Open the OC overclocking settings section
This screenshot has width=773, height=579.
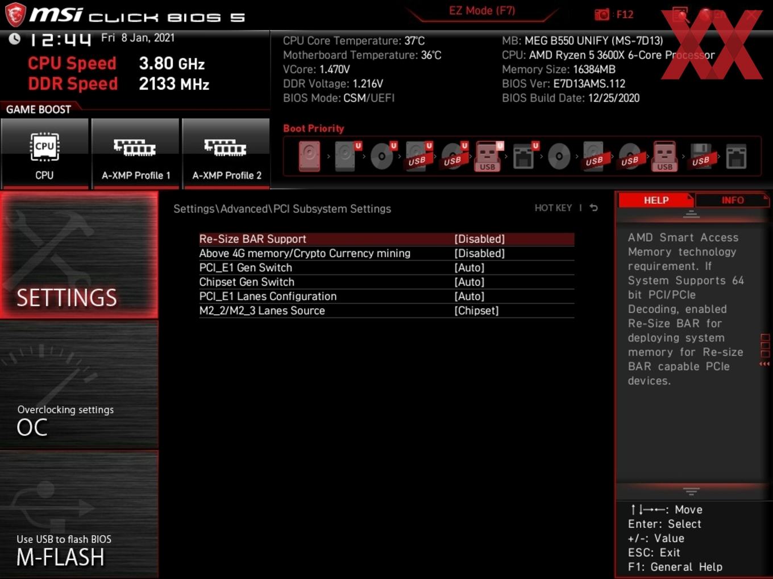(x=79, y=385)
